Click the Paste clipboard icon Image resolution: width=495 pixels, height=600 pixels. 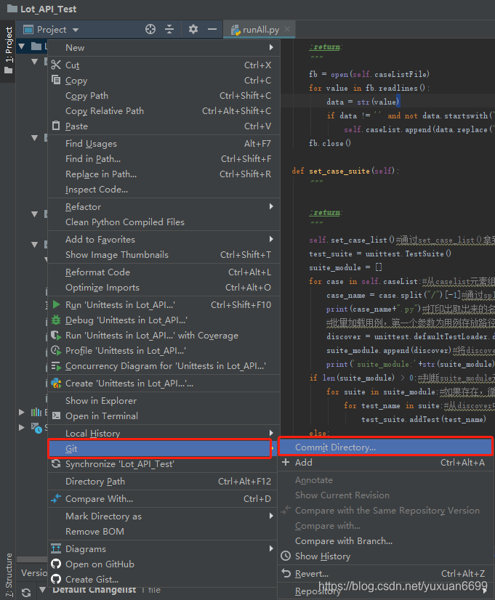pyautogui.click(x=56, y=126)
